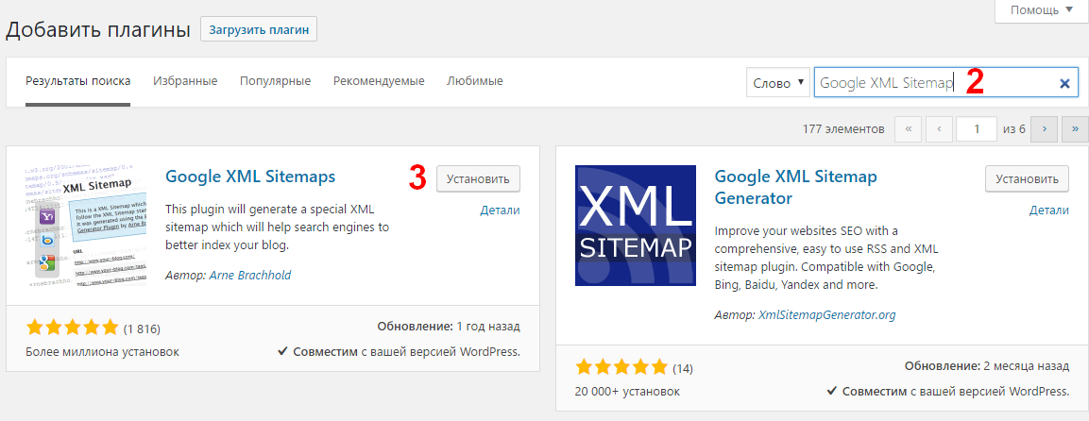Open the Google XML Sitemaps title link
This screenshot has width=1089, height=421.
tap(250, 177)
